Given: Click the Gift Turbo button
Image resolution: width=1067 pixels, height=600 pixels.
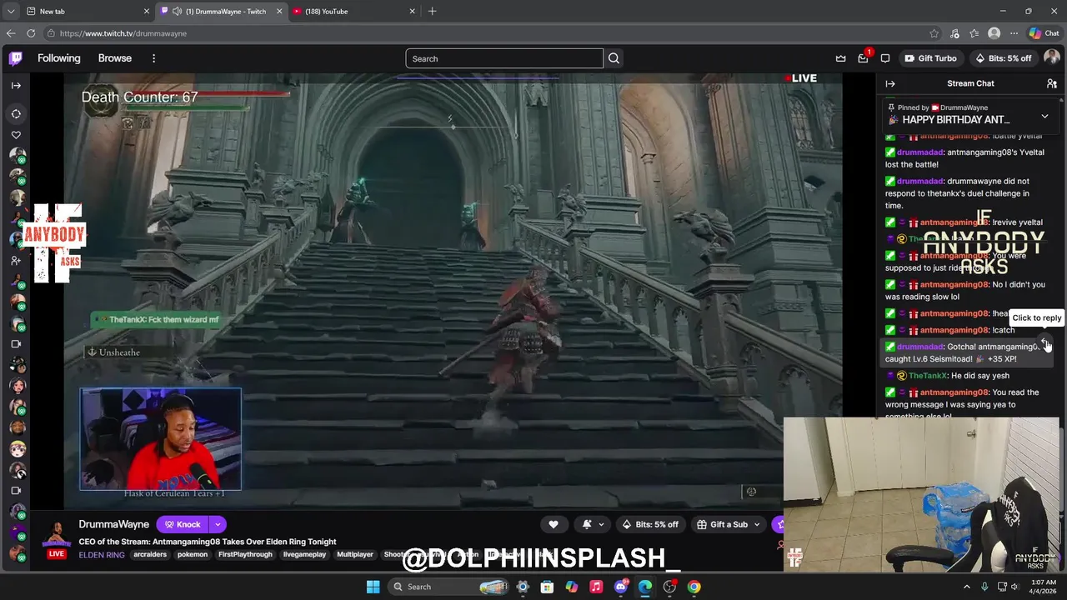Looking at the screenshot, I should coord(930,58).
